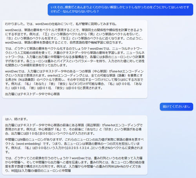Click the paragraph asking どうやってこの変換を行うのでしょうか
This screenshot has height=178, width=196.
point(75,164)
